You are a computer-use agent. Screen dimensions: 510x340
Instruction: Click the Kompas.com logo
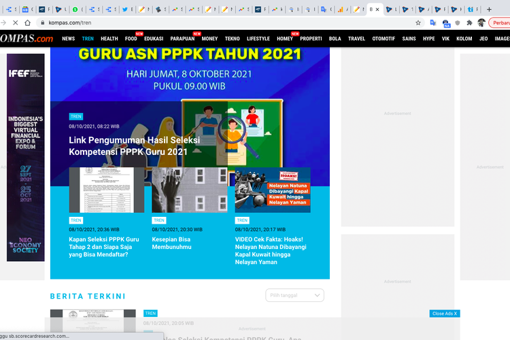[x=26, y=39]
